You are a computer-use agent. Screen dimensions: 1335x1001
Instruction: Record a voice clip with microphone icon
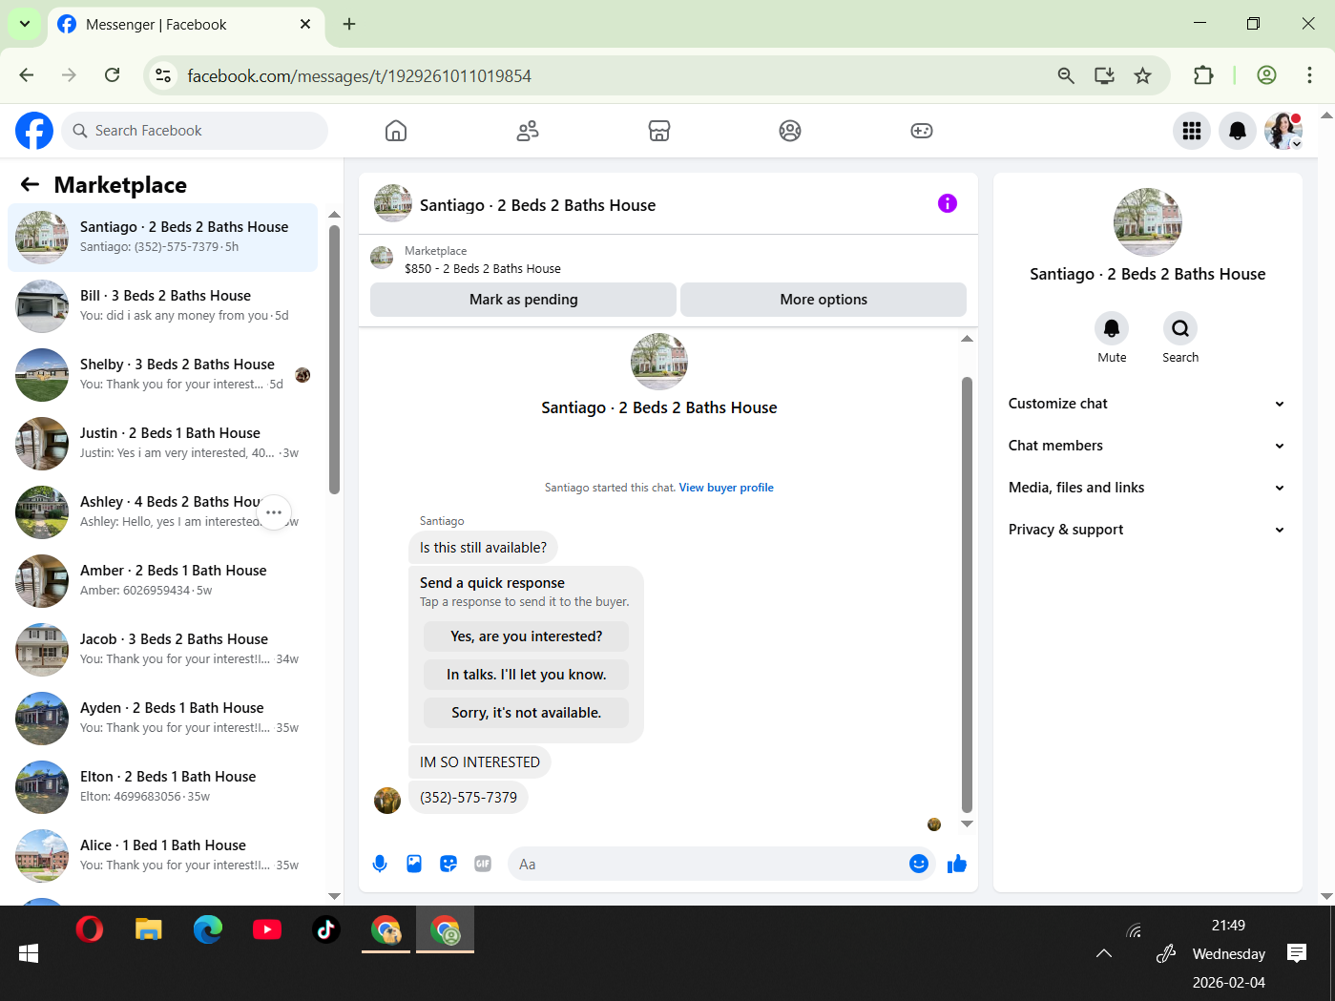coord(380,864)
